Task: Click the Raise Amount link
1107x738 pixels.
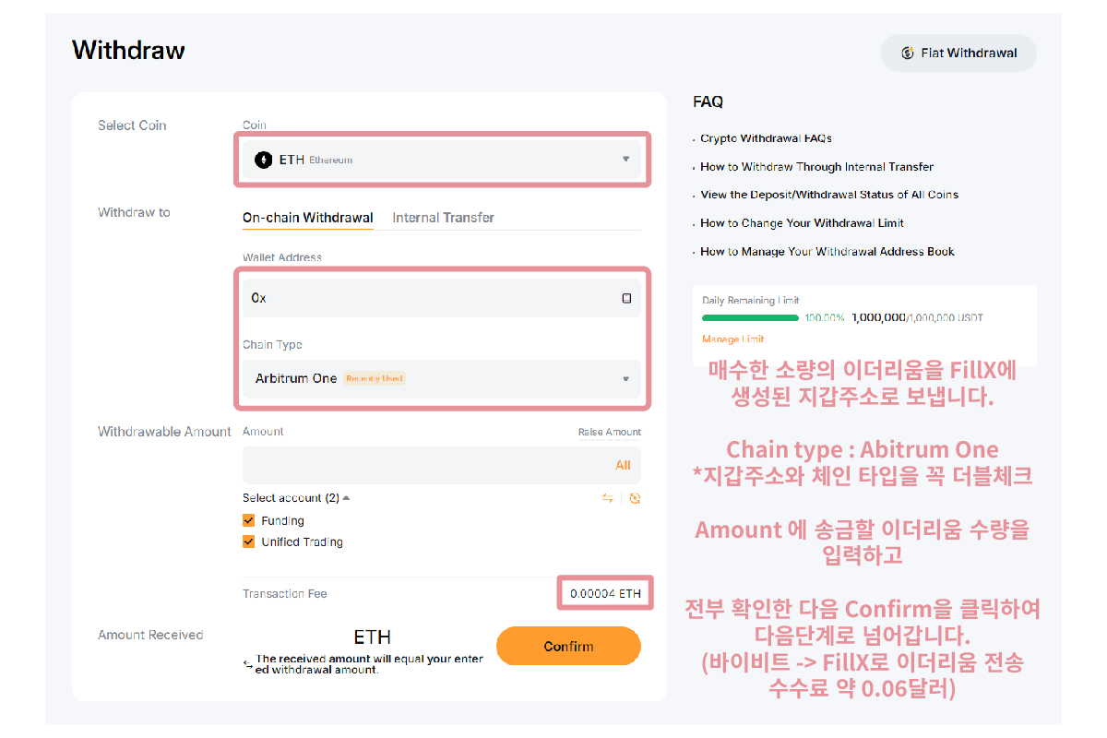Action: [x=609, y=432]
